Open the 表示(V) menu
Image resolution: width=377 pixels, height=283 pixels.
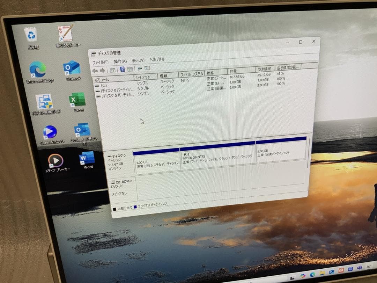[137, 59]
